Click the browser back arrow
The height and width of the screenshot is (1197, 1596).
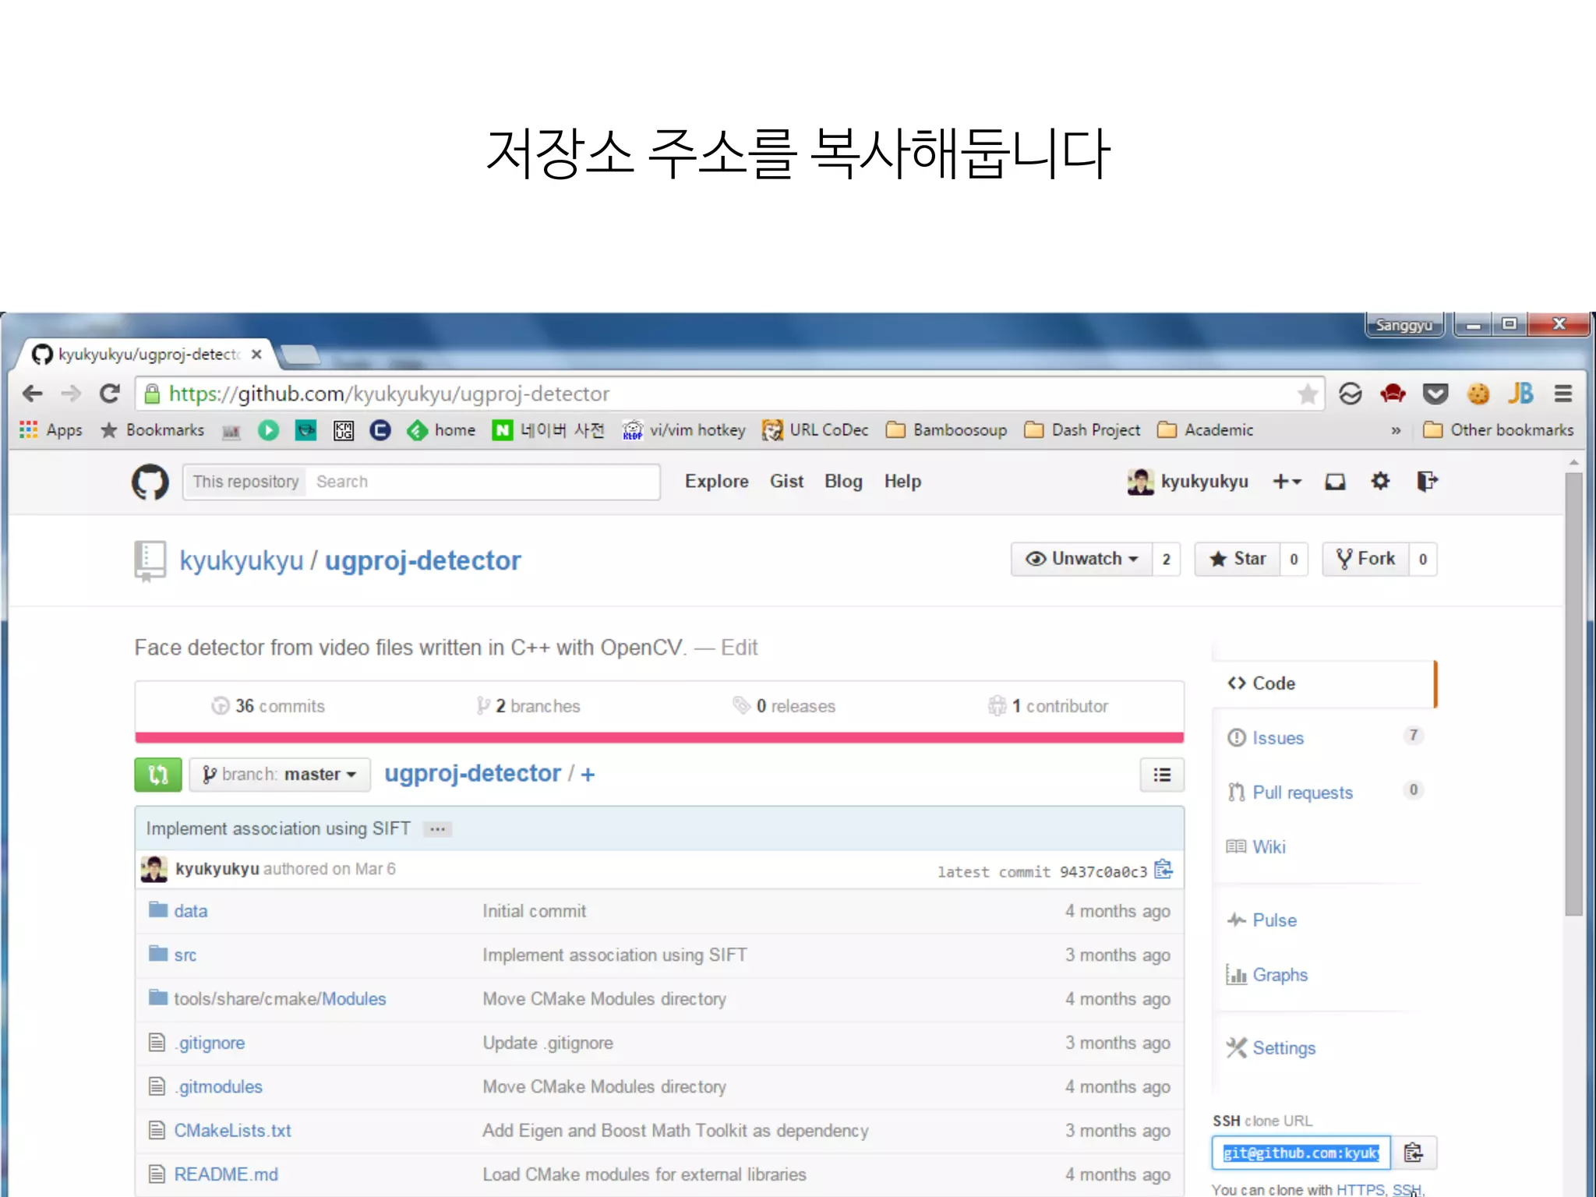(x=33, y=394)
